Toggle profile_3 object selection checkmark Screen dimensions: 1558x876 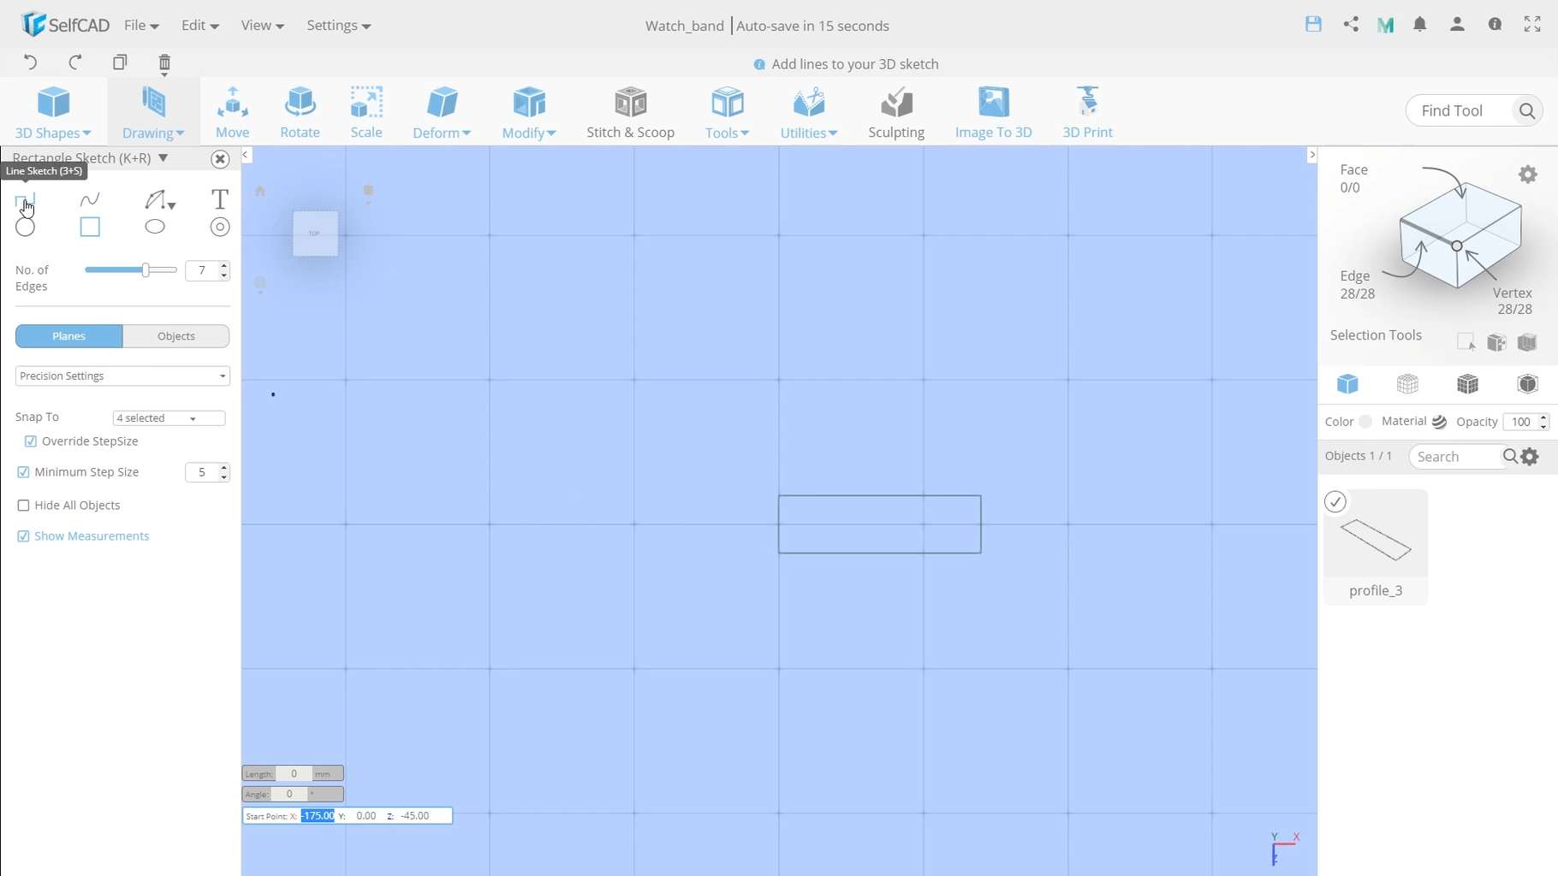pyautogui.click(x=1335, y=501)
